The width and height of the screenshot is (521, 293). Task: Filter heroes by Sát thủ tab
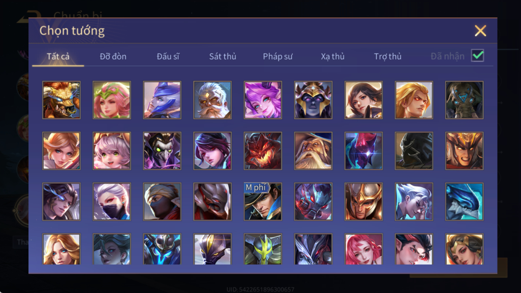coord(222,56)
